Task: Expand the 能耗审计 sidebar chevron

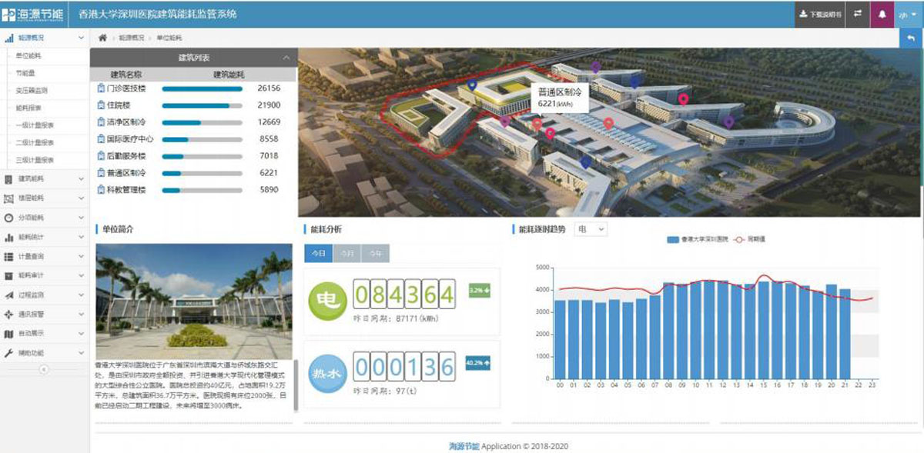Action: 81,275
